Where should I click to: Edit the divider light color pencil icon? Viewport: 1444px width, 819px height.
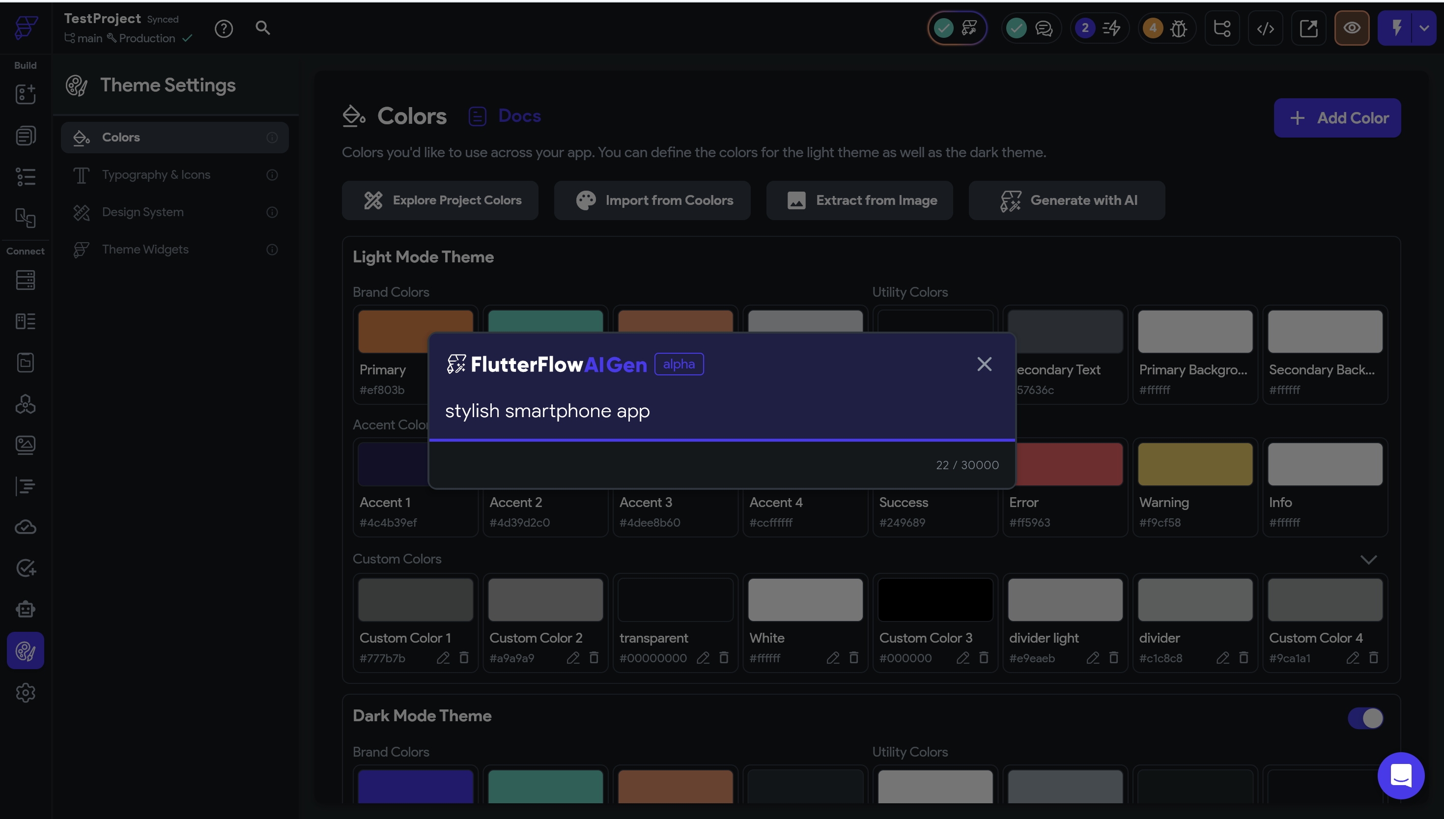pyautogui.click(x=1092, y=657)
